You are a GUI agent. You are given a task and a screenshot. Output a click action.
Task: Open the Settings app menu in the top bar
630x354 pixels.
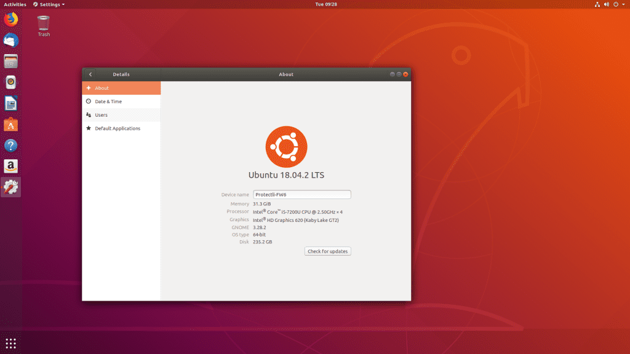click(x=49, y=4)
